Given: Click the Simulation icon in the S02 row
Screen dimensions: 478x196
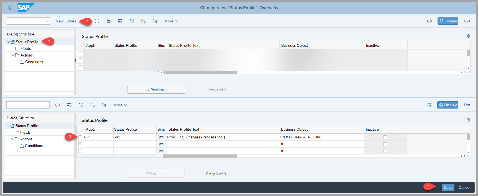Looking at the screenshot, I should click(x=161, y=137).
